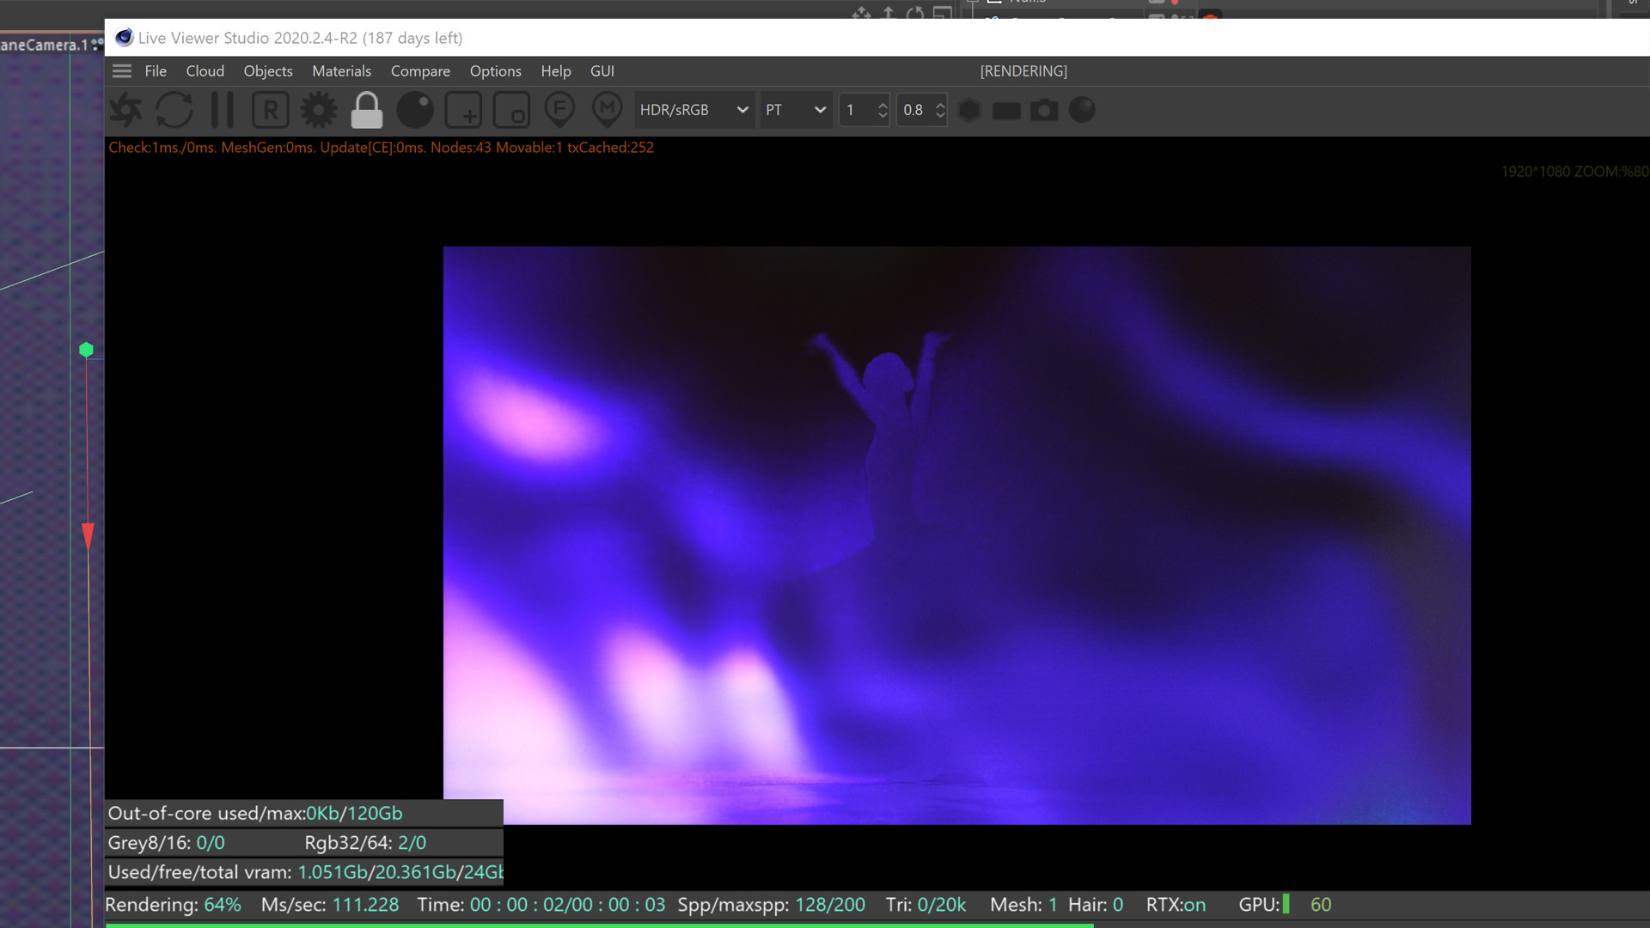Open the Materials menu
Image resolution: width=1650 pixels, height=928 pixels.
pos(341,71)
